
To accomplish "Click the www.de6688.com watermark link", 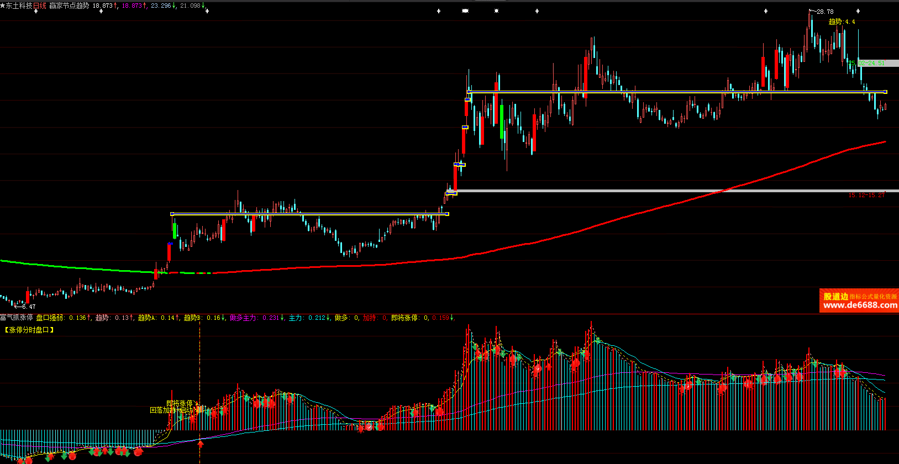I will point(860,305).
